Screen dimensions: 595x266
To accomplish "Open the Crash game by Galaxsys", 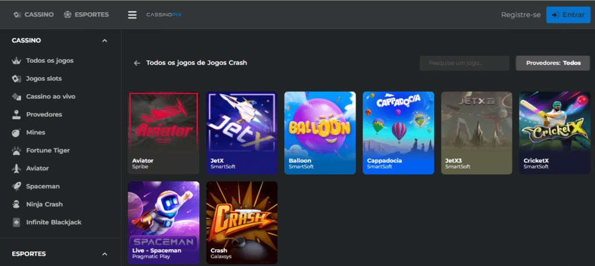I will click(x=242, y=223).
